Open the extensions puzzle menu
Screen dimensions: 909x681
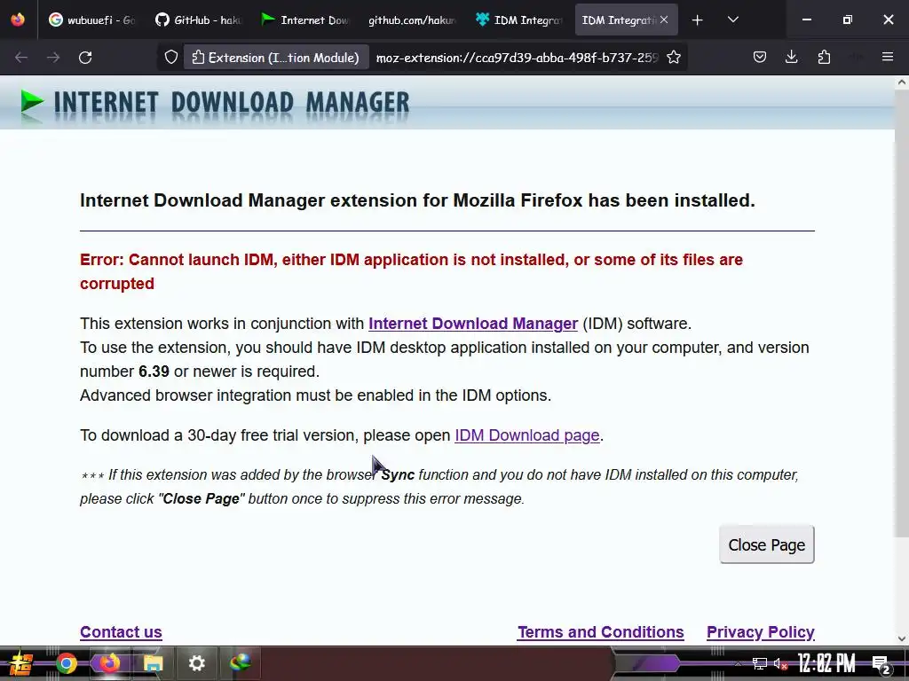tap(824, 58)
